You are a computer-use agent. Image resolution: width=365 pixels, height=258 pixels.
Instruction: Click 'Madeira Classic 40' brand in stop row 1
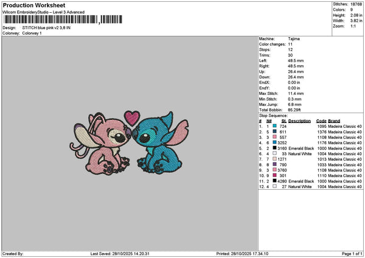click(345, 127)
